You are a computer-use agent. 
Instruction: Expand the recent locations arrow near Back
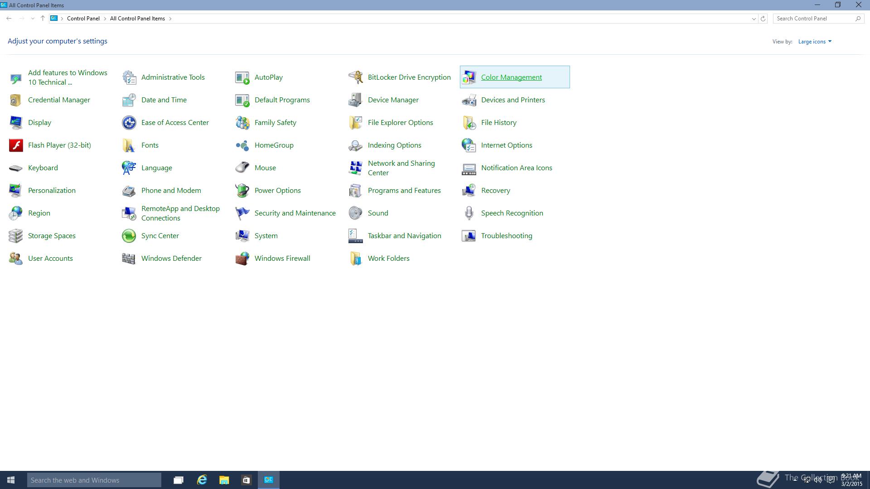tap(33, 19)
